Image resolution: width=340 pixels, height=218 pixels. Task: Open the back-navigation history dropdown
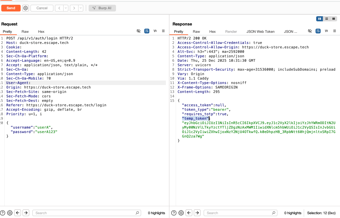65,8
